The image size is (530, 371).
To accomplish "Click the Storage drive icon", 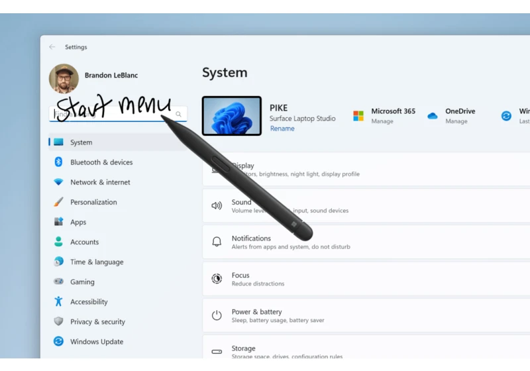I will (217, 351).
